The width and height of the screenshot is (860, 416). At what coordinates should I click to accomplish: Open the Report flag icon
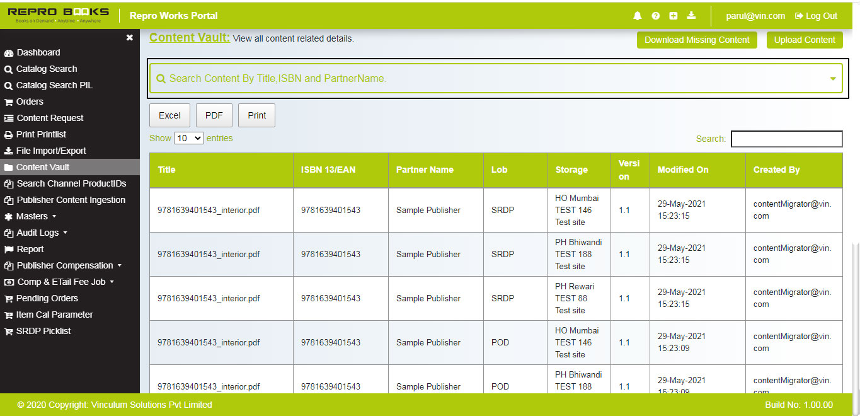pyautogui.click(x=8, y=249)
